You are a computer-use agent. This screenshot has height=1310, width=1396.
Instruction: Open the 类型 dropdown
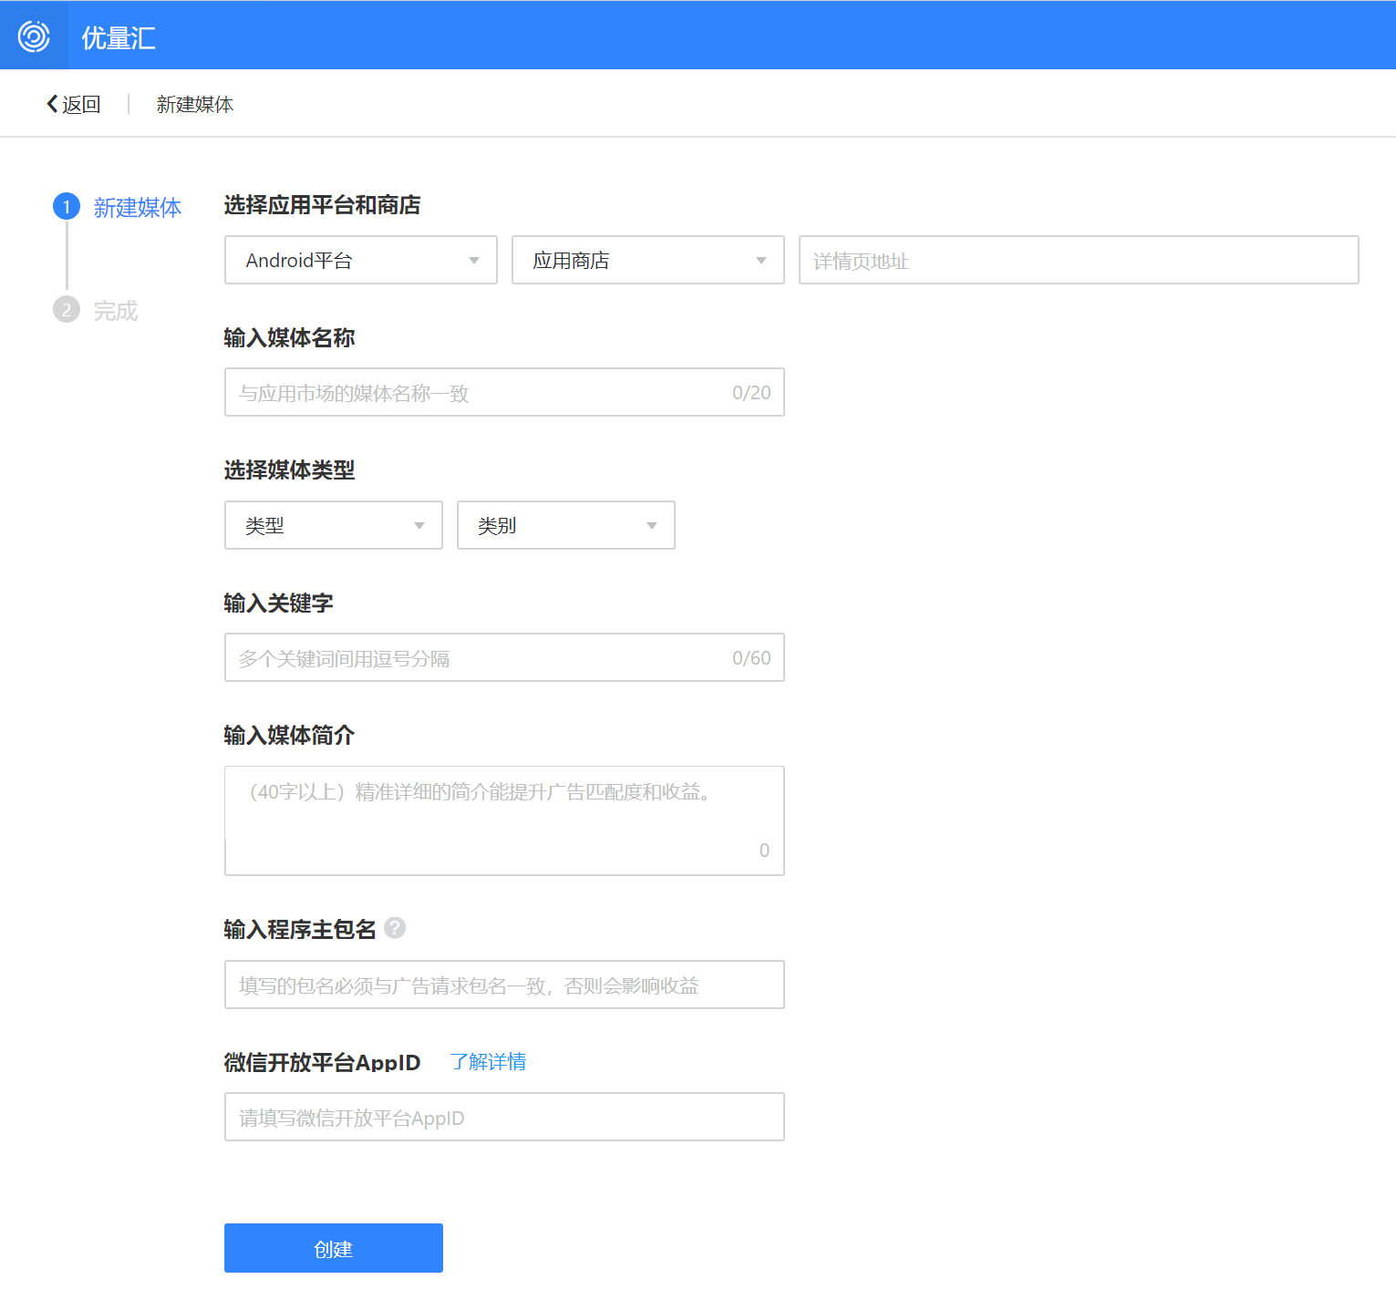pos(334,525)
